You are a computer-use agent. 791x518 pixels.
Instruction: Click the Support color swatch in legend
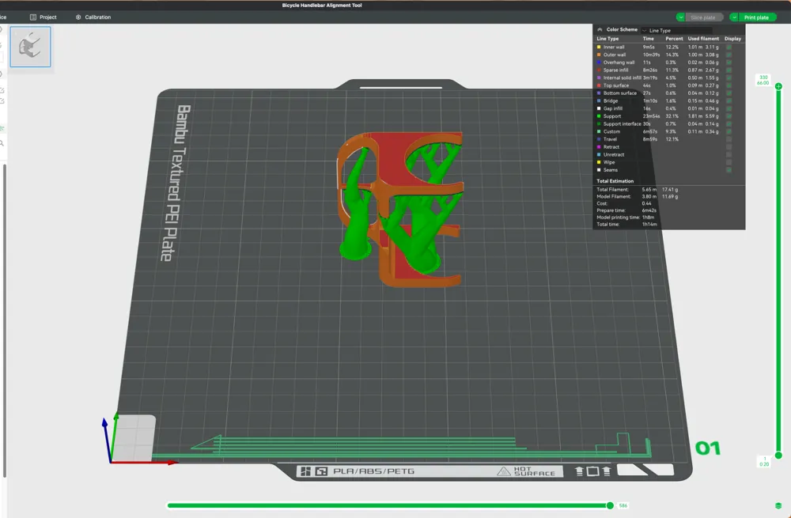pyautogui.click(x=599, y=116)
